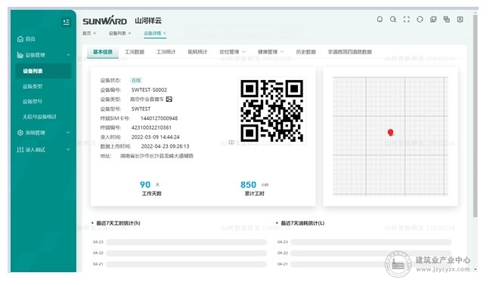Open 首页 via its sidebar home icon

20,39
